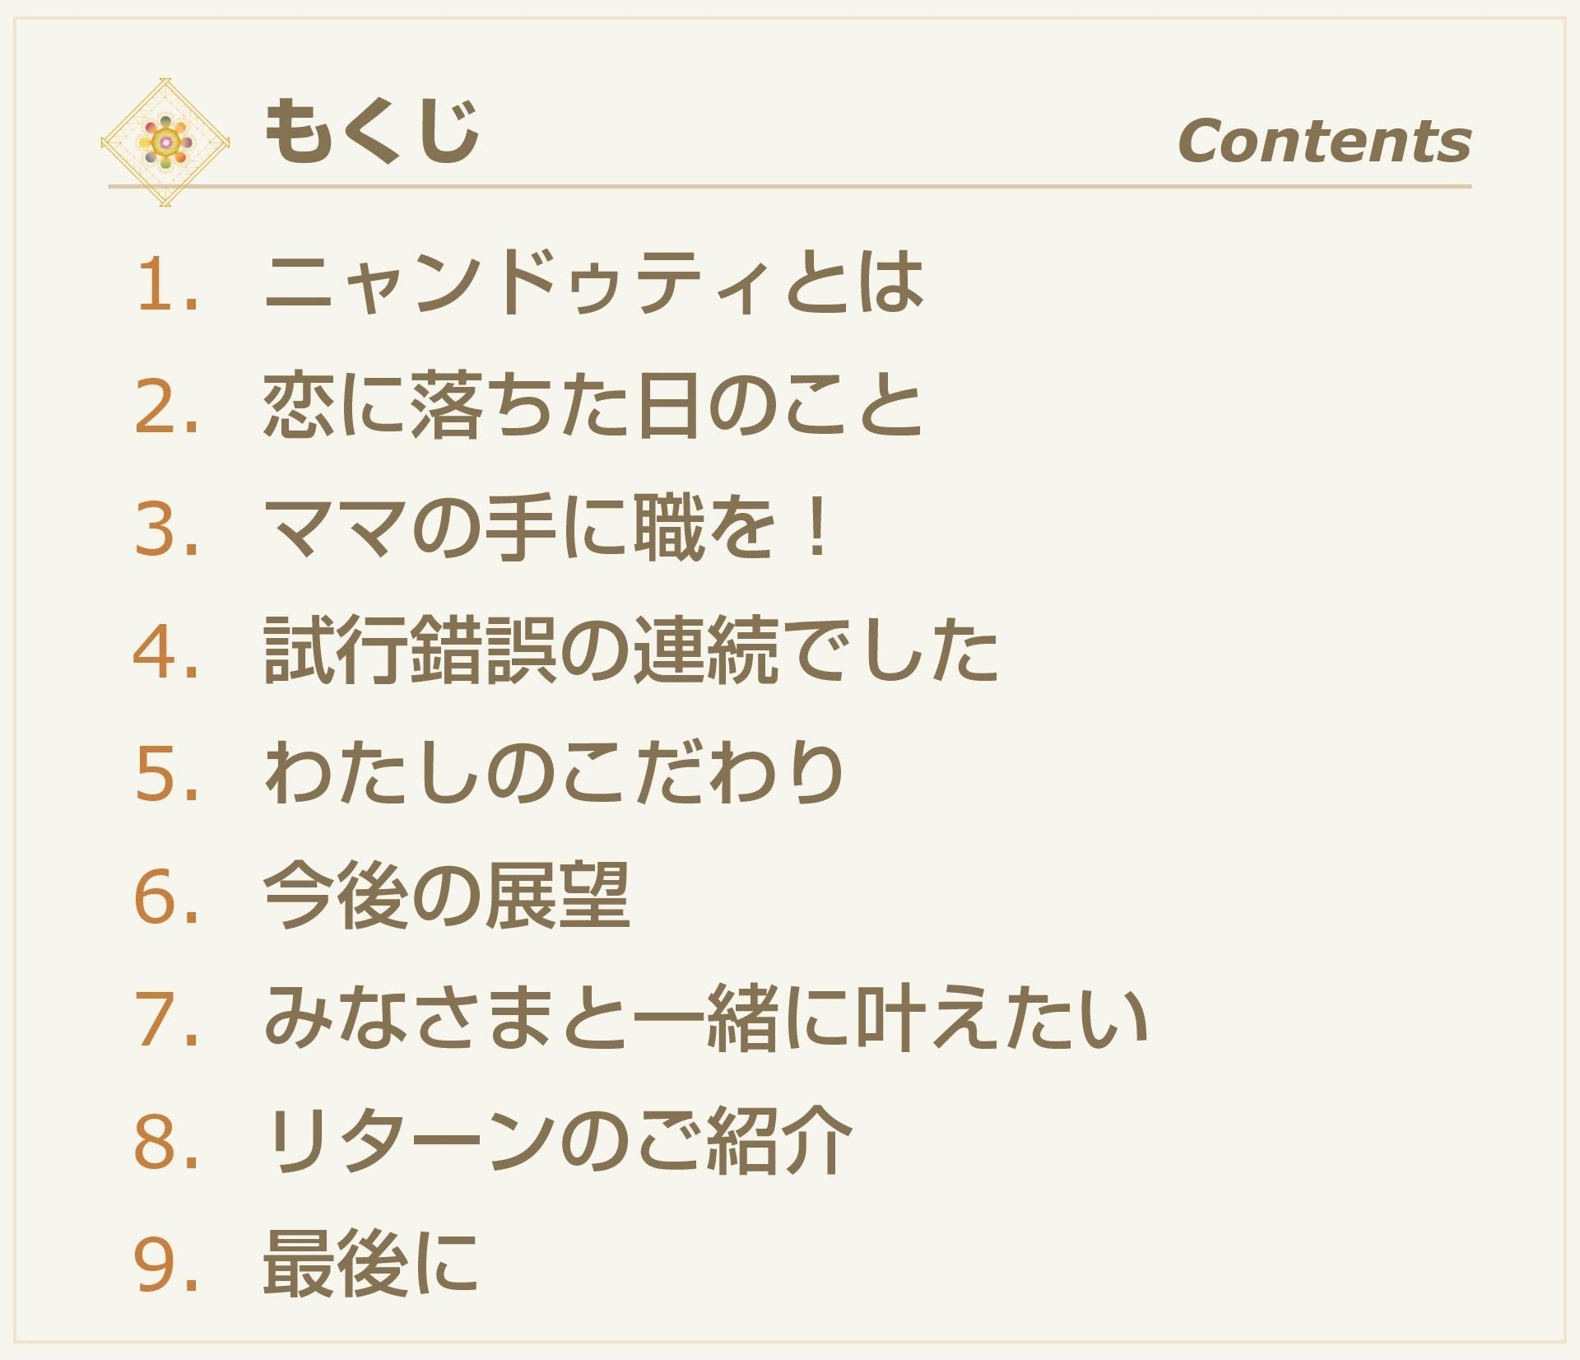The width and height of the screenshot is (1580, 1360).
Task: Click the orange number 6.
Action: tap(165, 897)
